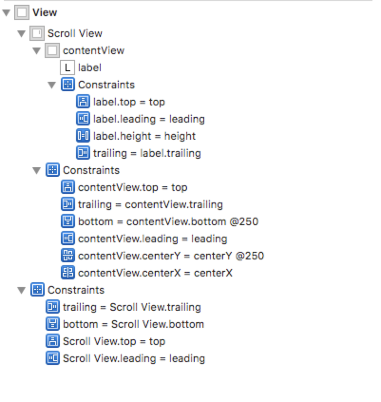Select label.leading = leading constraint row
The height and width of the screenshot is (402, 381).
141,119
